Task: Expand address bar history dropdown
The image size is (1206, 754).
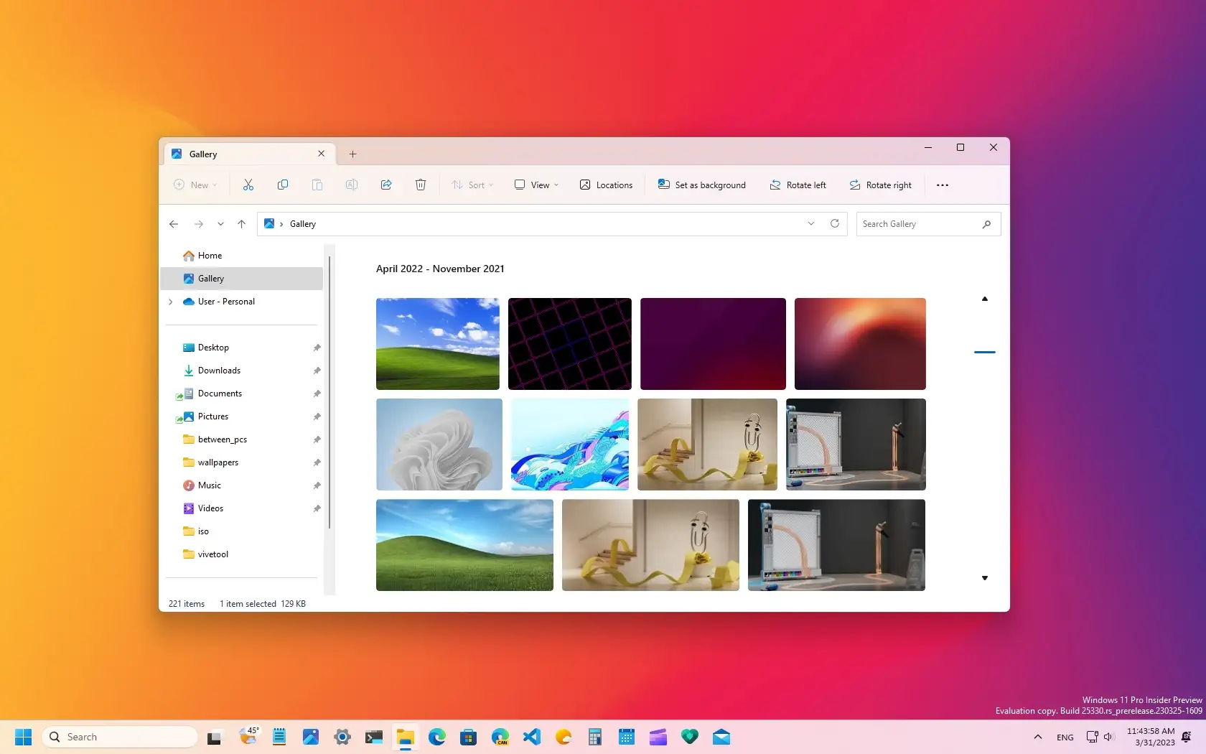Action: (811, 223)
